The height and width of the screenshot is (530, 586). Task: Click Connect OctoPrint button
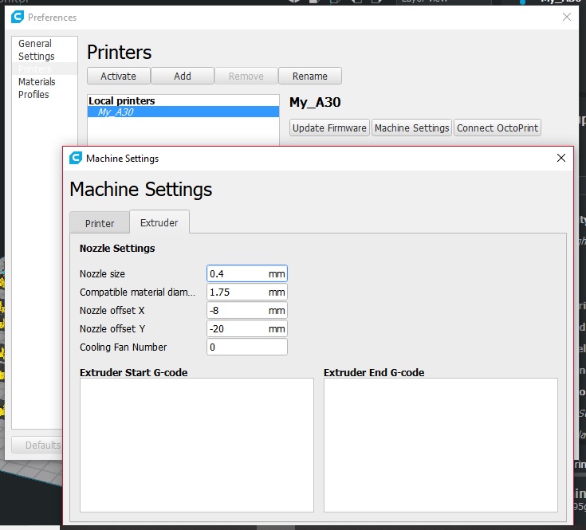498,128
